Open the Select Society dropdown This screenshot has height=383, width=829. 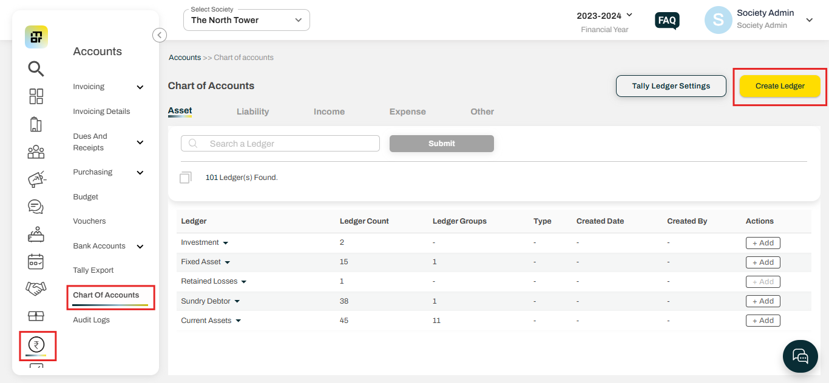coord(246,20)
